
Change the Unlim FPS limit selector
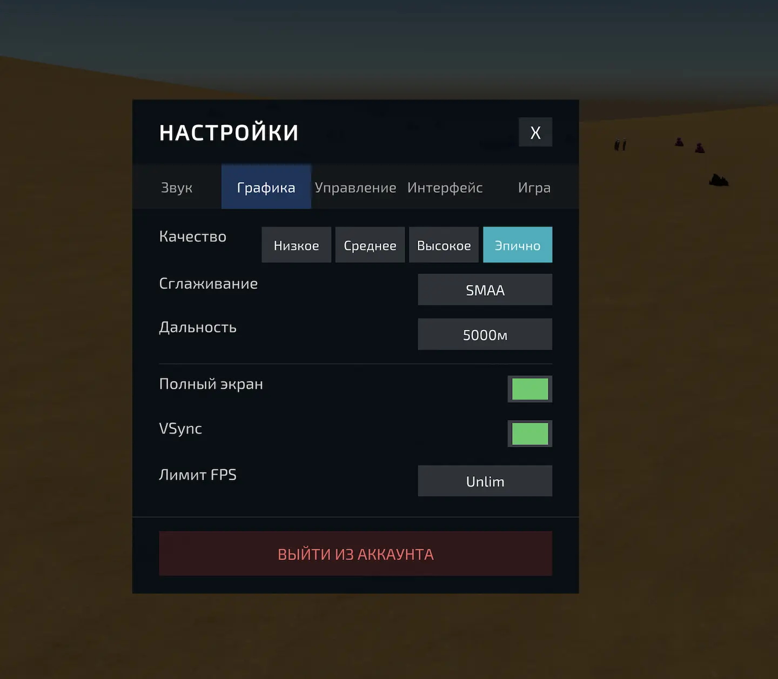(x=485, y=481)
